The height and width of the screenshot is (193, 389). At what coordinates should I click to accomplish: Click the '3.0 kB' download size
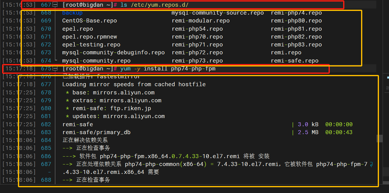[x=308, y=124]
